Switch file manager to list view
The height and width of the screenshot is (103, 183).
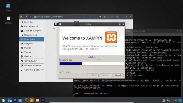(105, 17)
